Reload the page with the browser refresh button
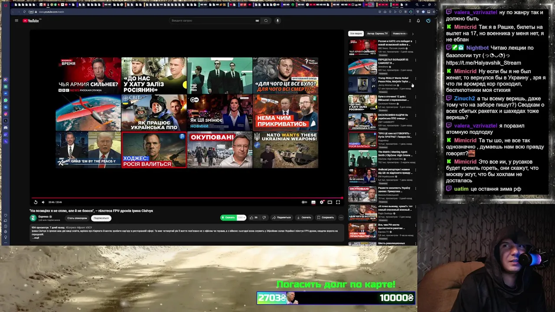555x312 pixels. pos(24,12)
